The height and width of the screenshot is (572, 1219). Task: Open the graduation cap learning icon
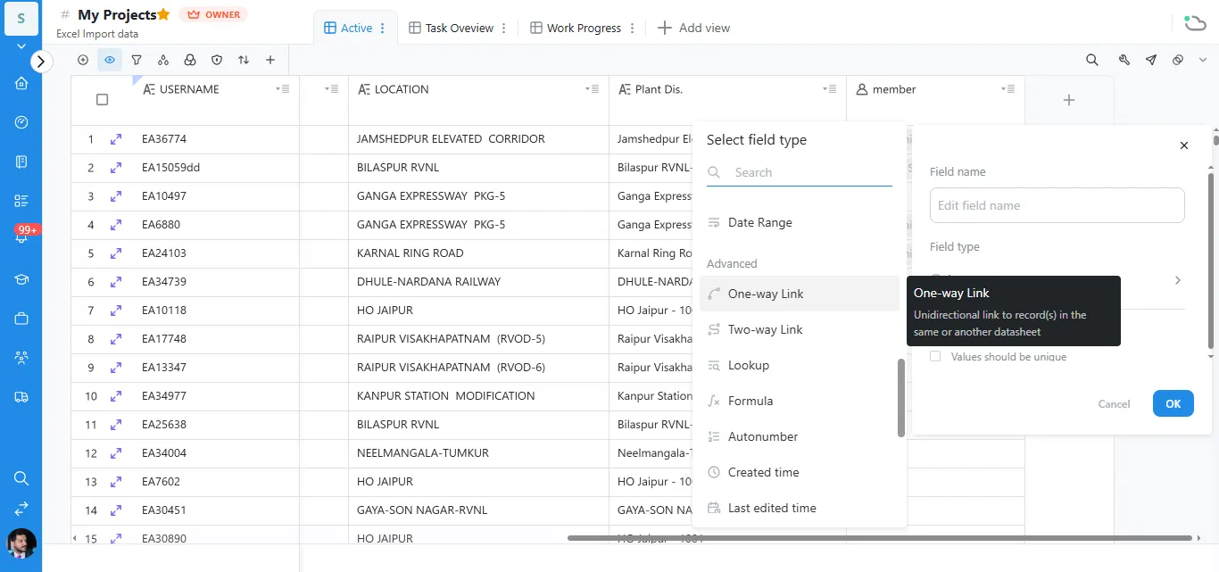pos(21,279)
